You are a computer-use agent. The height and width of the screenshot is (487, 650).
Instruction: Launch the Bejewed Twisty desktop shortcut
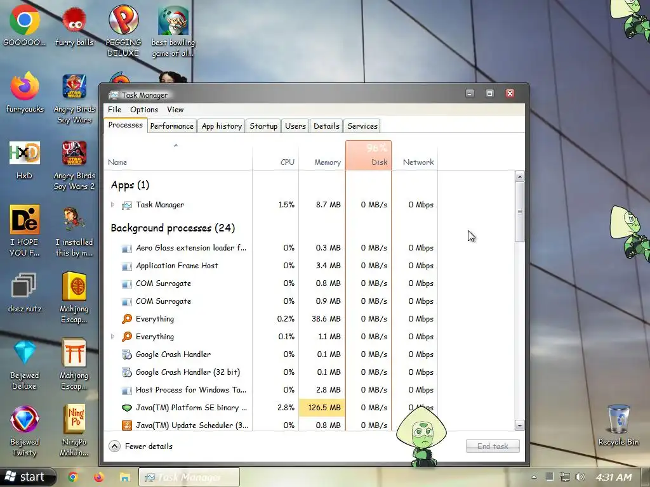pos(25,431)
